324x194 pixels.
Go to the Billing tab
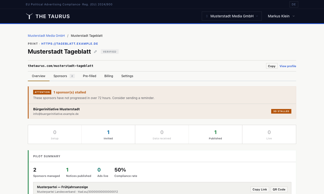(x=109, y=76)
